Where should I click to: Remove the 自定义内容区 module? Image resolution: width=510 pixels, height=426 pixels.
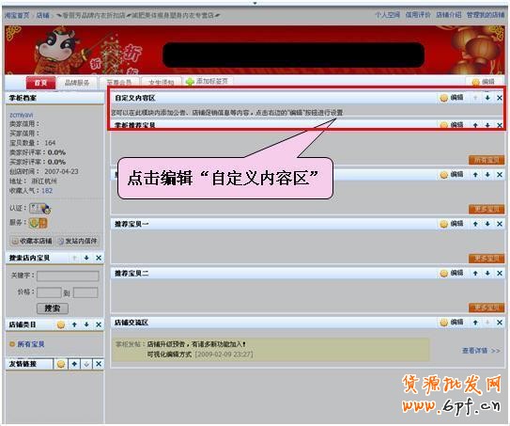pos(500,98)
